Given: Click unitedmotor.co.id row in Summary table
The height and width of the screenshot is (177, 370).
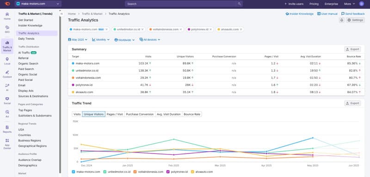Looking at the screenshot, I should (x=216, y=71).
